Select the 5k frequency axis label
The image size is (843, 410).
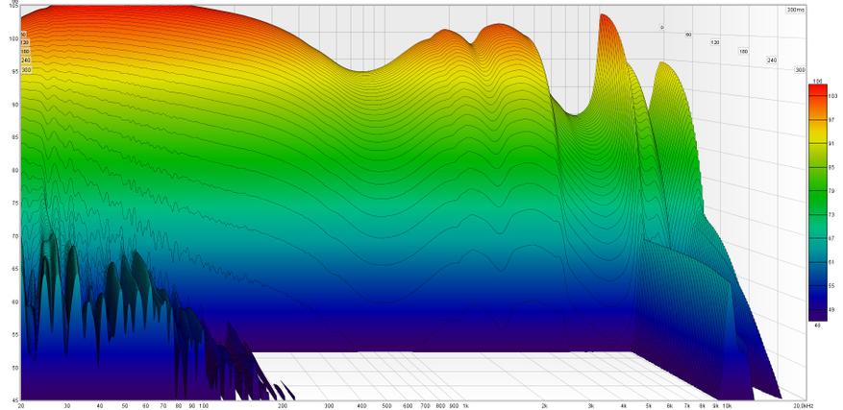click(x=649, y=404)
